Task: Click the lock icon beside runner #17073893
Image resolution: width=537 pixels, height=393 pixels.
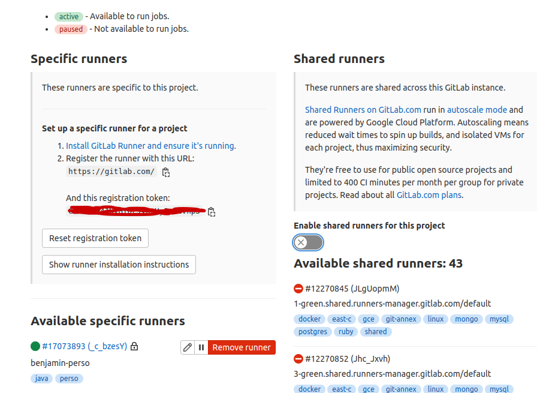Action: point(134,346)
